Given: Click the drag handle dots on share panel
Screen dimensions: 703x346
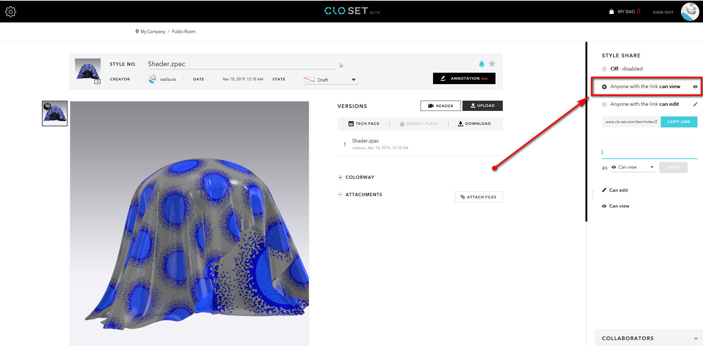Looking at the screenshot, I should (x=592, y=195).
